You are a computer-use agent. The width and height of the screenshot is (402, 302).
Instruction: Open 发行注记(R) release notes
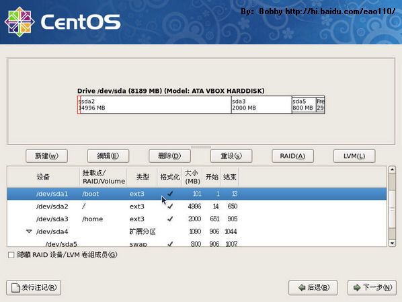pyautogui.click(x=34, y=288)
